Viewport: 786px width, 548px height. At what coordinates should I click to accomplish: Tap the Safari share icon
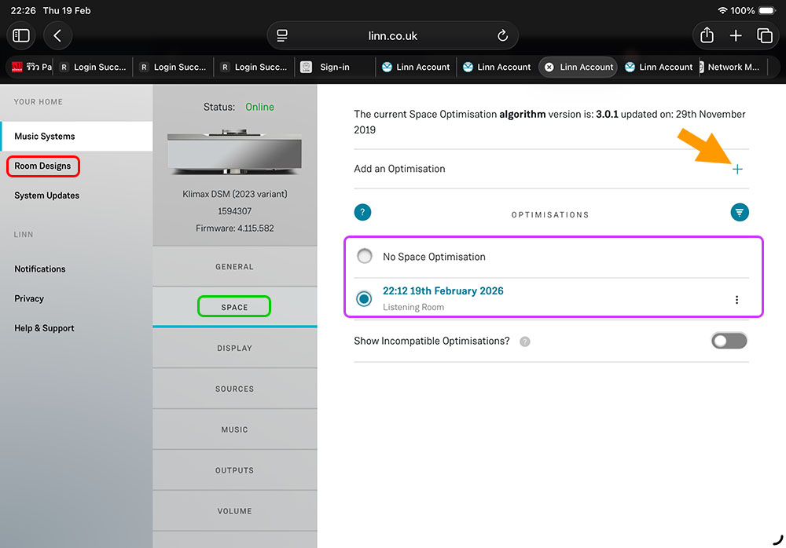[707, 35]
